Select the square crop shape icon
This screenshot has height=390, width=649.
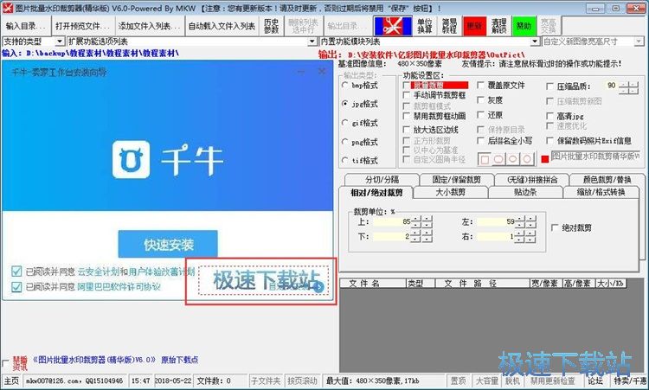[485, 159]
